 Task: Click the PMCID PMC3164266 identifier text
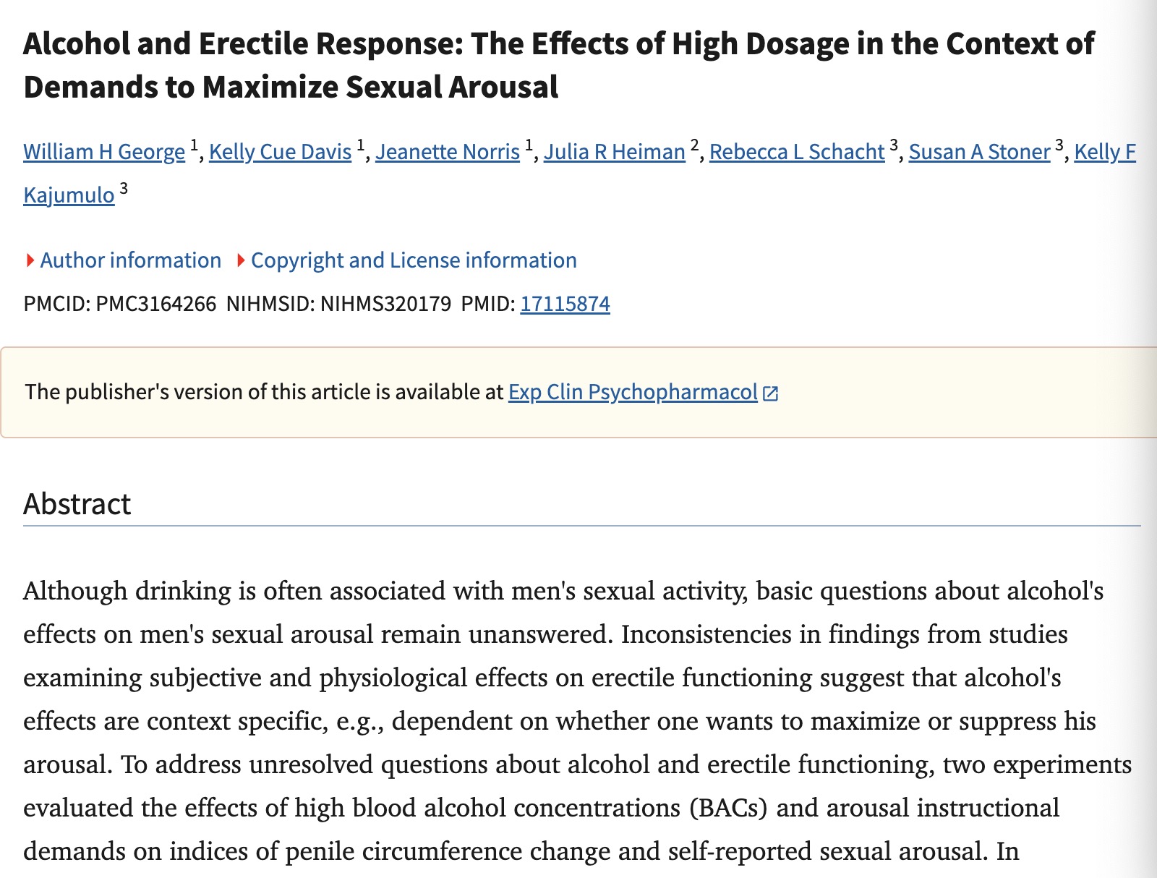[x=120, y=304]
